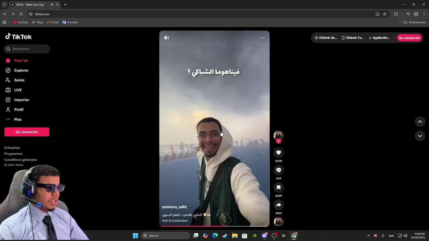The width and height of the screenshot is (429, 241).
Task: Open the video three-dots options menu
Action: coord(262,38)
